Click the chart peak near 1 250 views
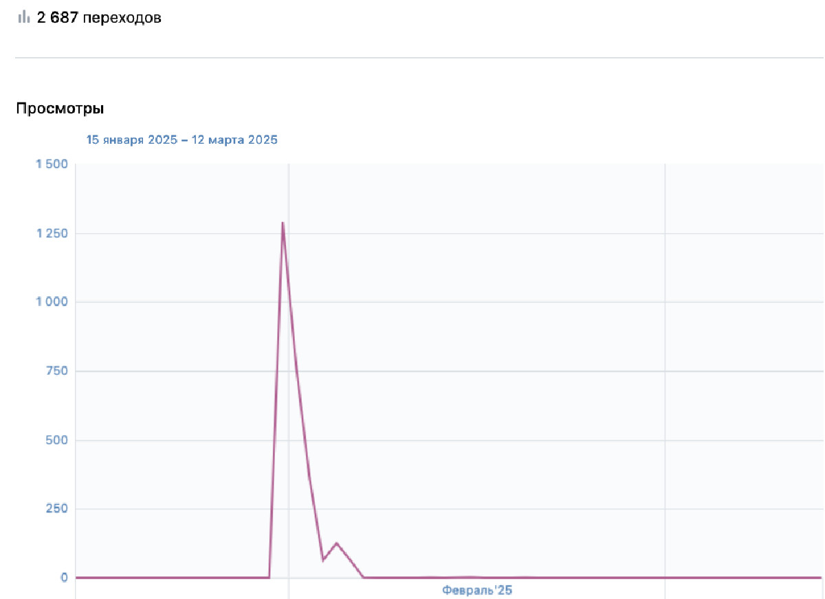The width and height of the screenshot is (825, 599). click(x=283, y=223)
